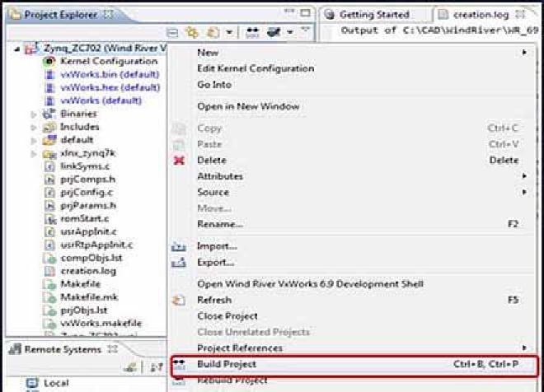Click the Refresh menu icon

click(179, 300)
